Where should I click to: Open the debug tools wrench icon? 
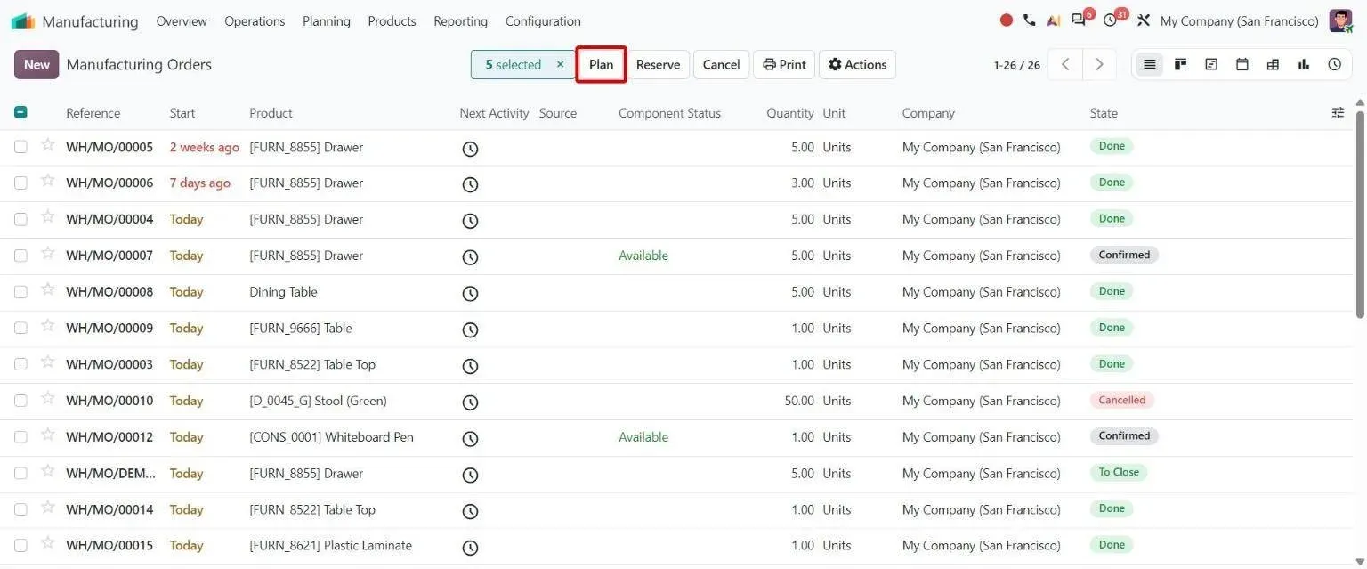pos(1144,20)
